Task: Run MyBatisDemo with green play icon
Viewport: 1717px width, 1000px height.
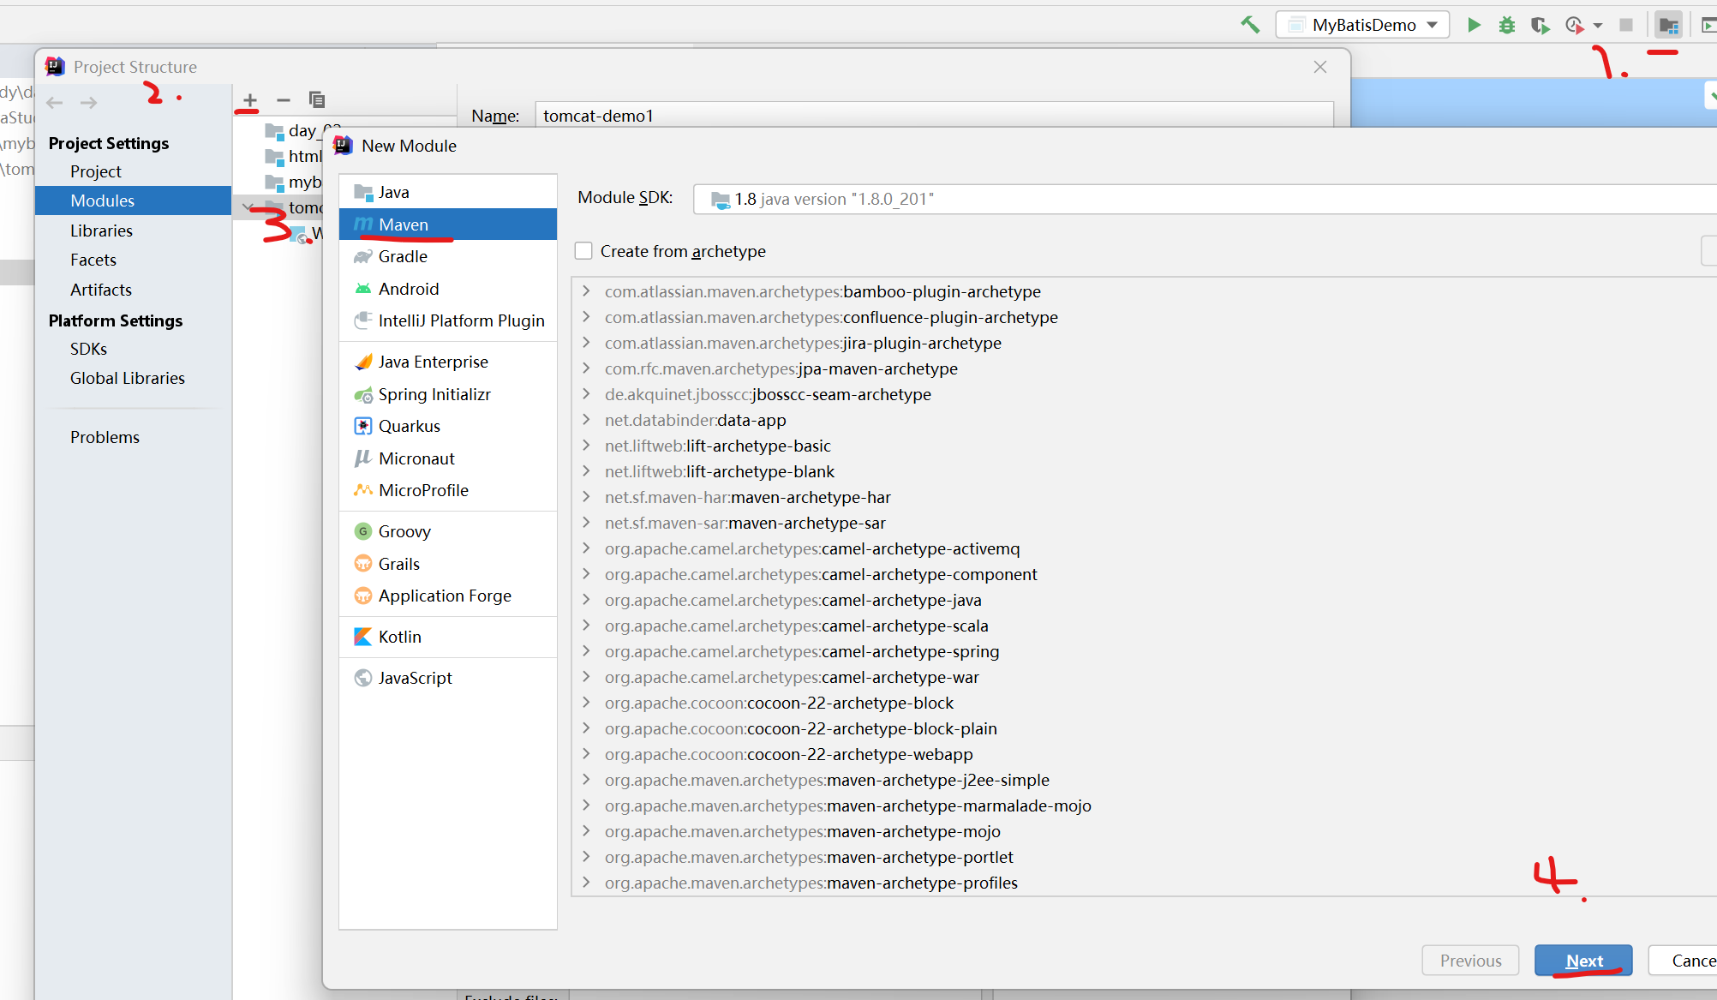Action: pyautogui.click(x=1474, y=25)
